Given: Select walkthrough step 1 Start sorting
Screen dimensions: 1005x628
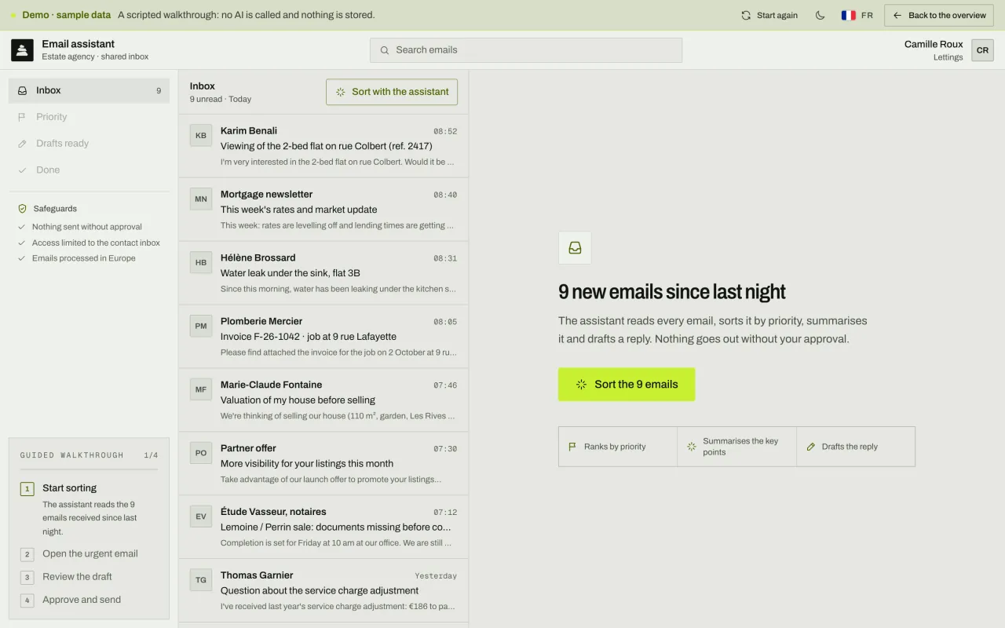Looking at the screenshot, I should [89, 509].
